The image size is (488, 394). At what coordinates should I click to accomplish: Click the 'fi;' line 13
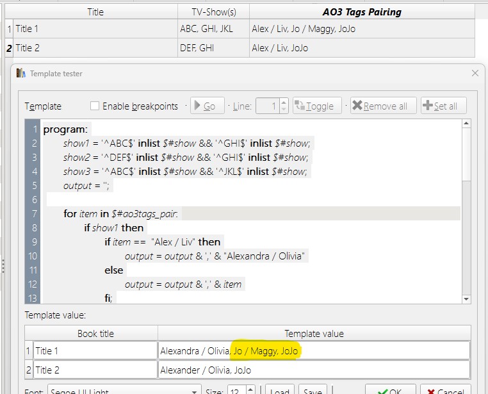[x=108, y=298]
